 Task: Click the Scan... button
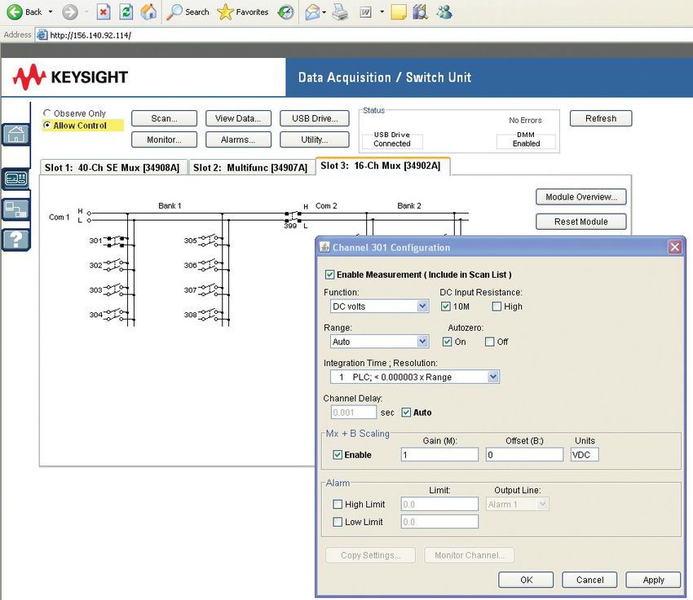(164, 118)
